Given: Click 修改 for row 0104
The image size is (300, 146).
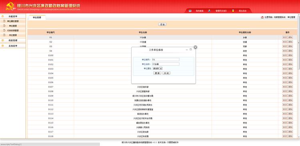Looking at the screenshot, I should pos(285,73).
